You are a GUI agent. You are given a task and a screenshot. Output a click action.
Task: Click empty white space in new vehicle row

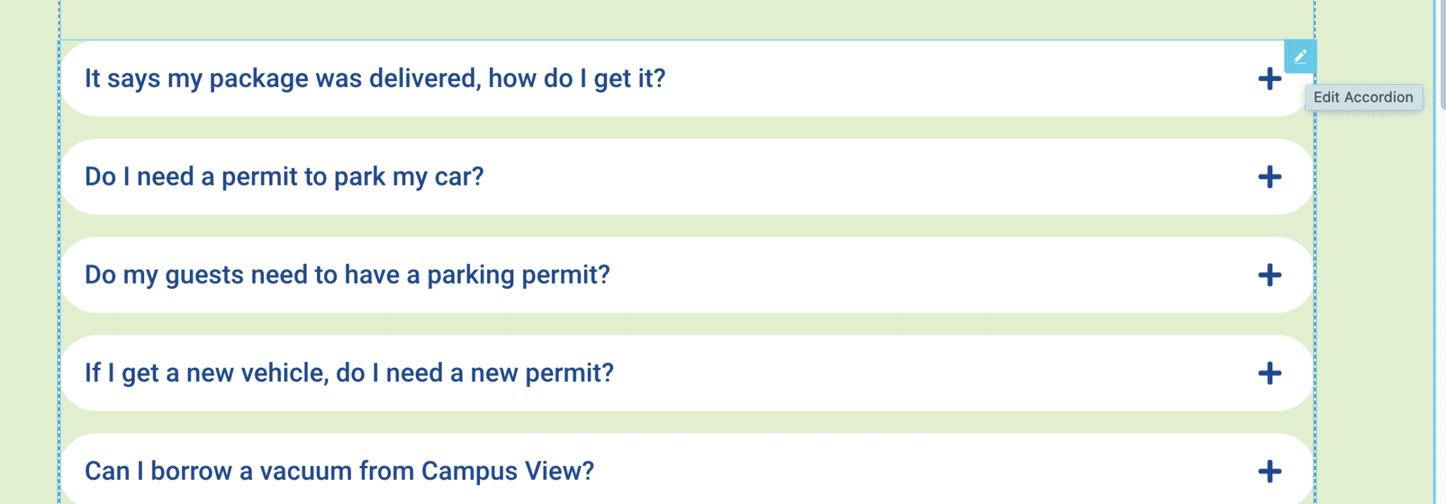coord(918,373)
